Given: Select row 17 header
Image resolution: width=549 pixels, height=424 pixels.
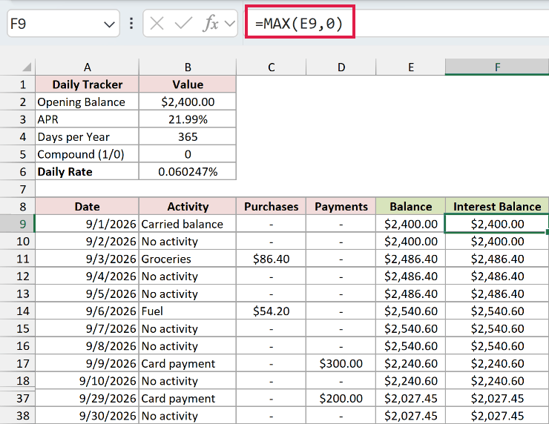Looking at the screenshot, I should [18, 363].
